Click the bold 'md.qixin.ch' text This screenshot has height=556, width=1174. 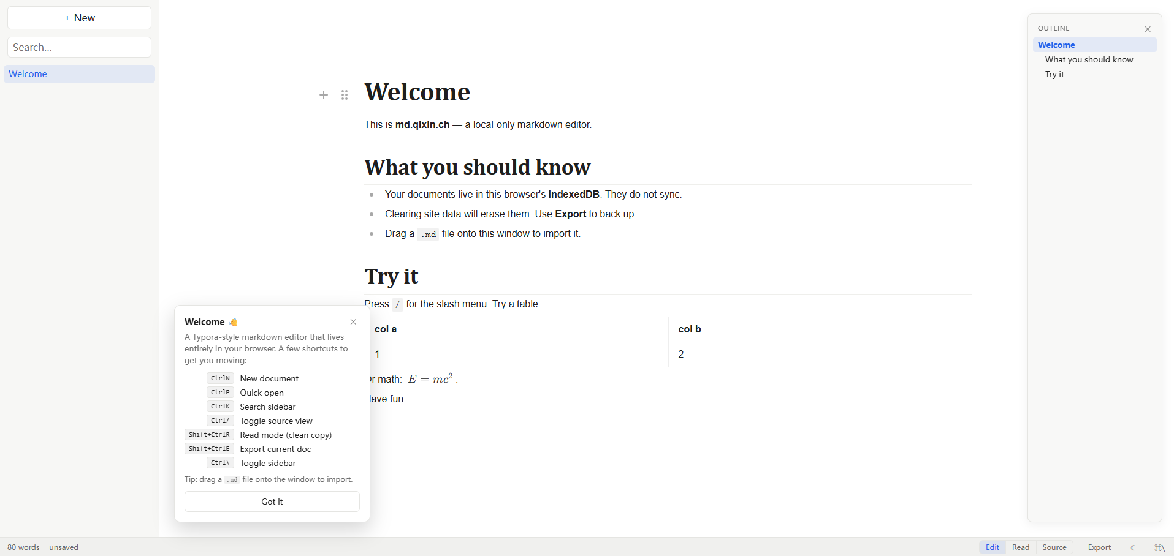click(422, 124)
